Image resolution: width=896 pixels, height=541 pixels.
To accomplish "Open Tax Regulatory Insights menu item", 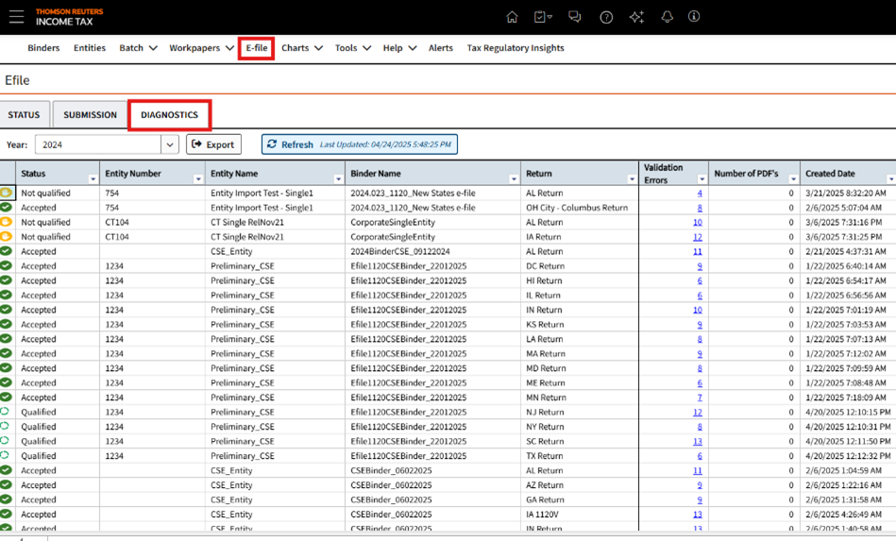I will pyautogui.click(x=515, y=48).
